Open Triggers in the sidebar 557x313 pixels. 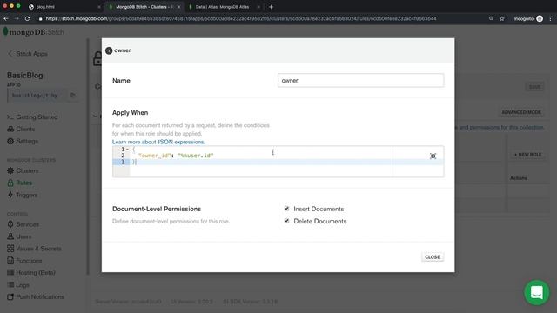click(x=27, y=195)
